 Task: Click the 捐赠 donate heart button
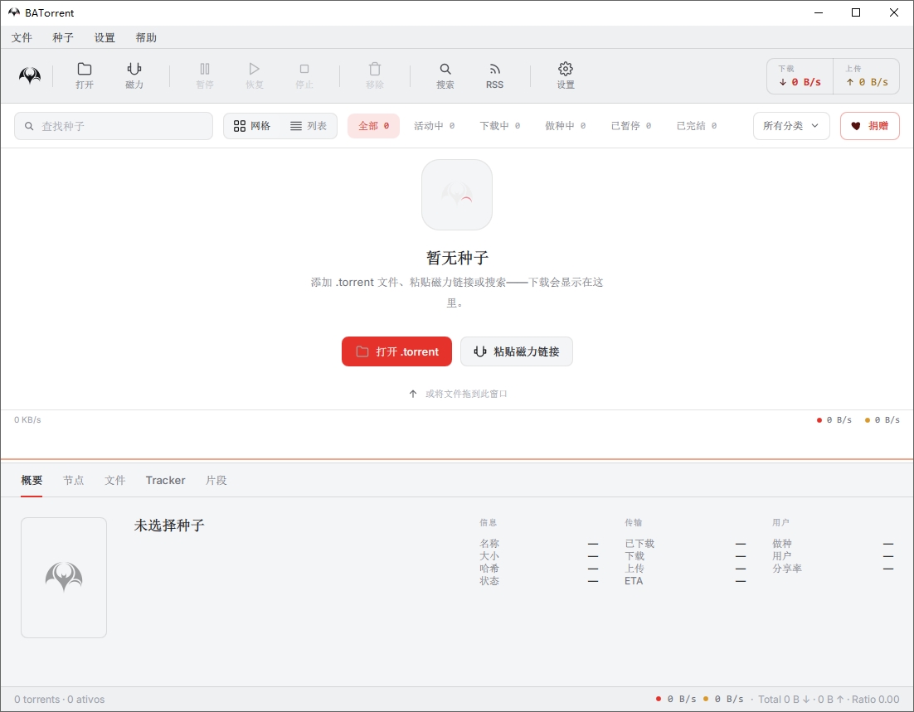pos(870,126)
